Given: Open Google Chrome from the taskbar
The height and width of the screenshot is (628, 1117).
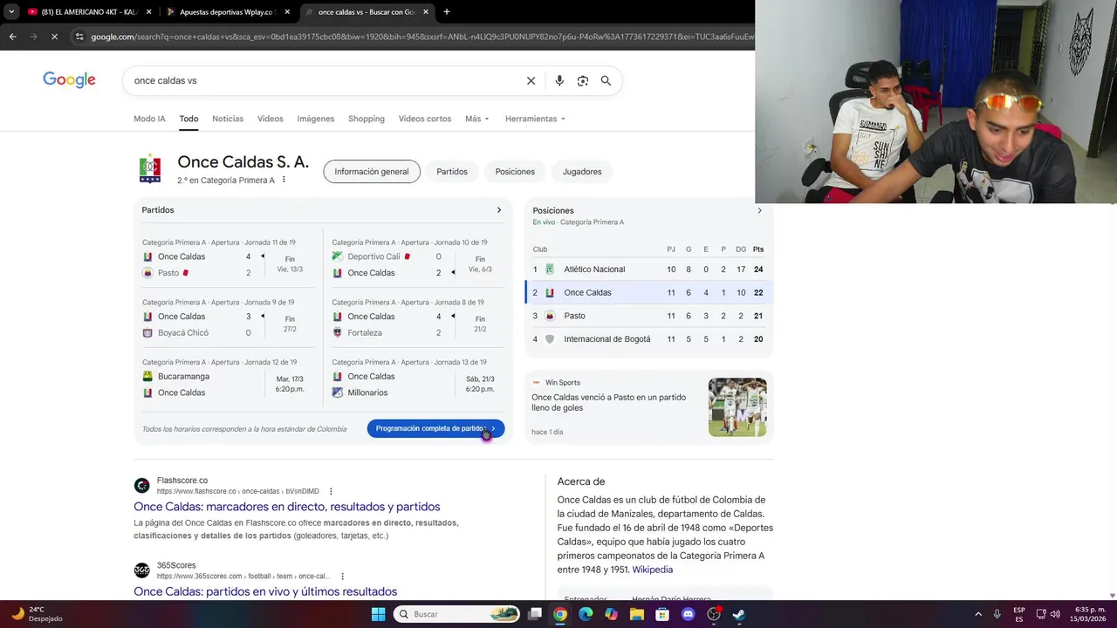Looking at the screenshot, I should [x=560, y=614].
